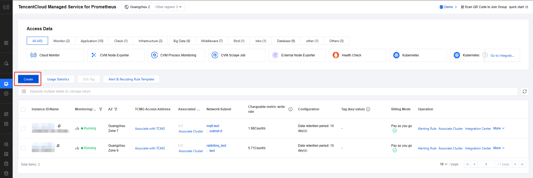Switch to the Middleware (7) tab
The image size is (533, 178).
pyautogui.click(x=212, y=41)
